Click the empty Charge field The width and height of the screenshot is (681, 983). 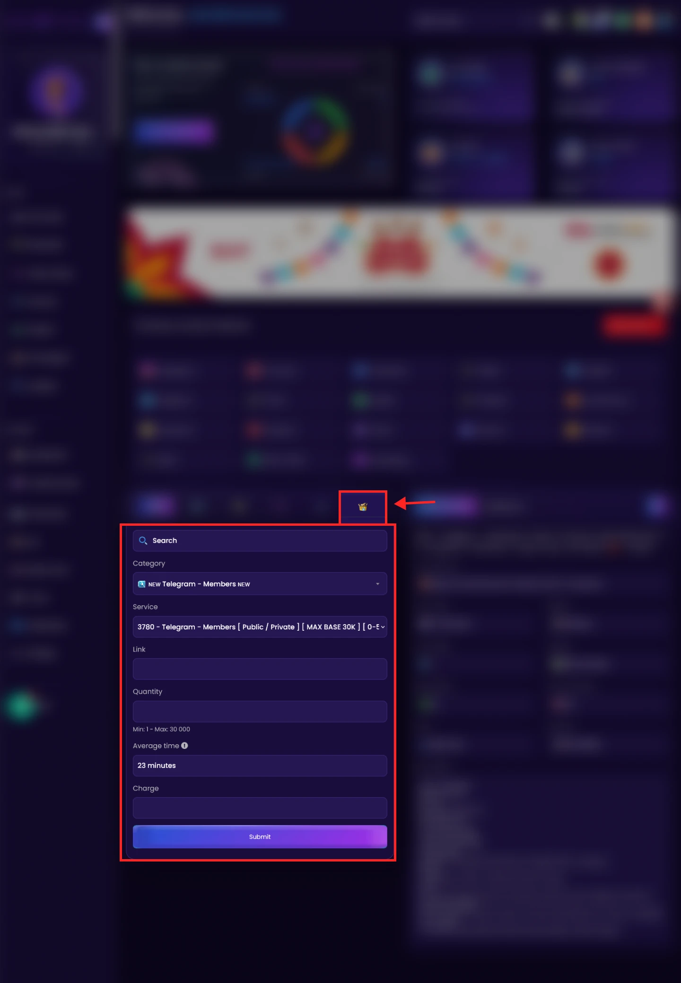260,808
